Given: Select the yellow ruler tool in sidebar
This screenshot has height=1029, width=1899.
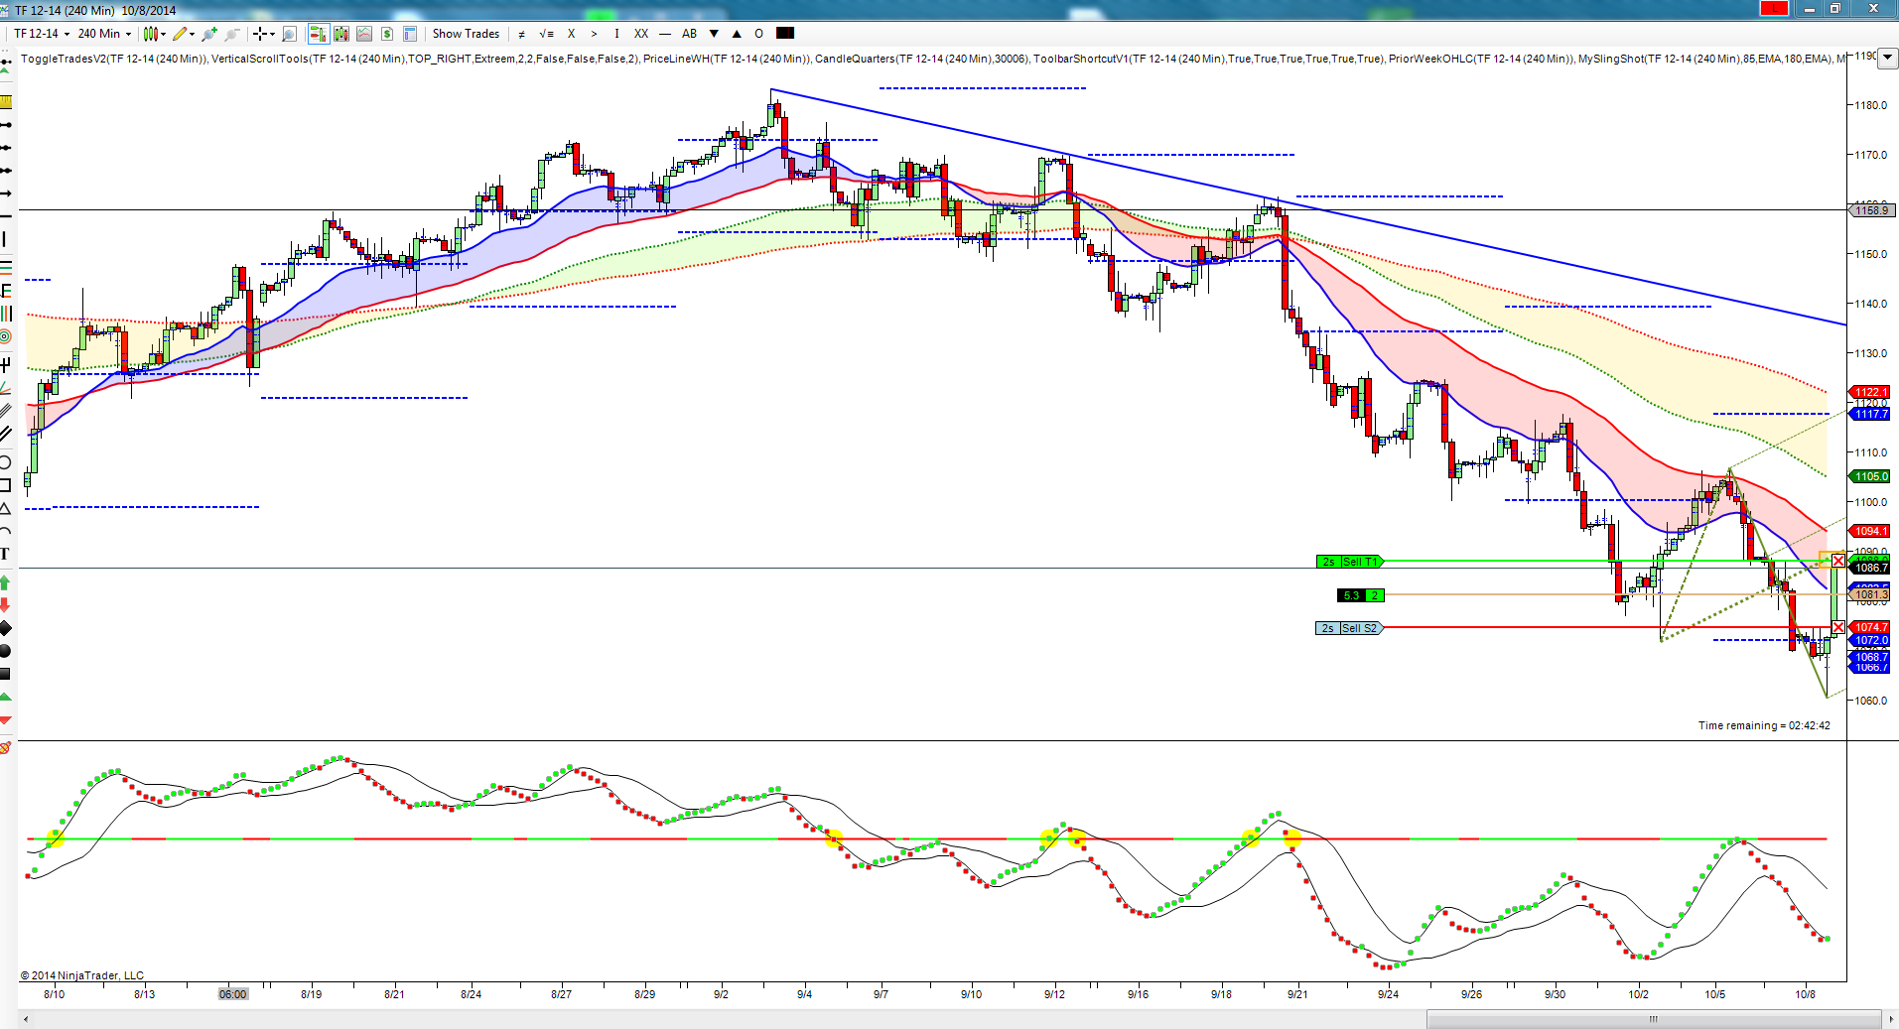Looking at the screenshot, I should [6, 102].
